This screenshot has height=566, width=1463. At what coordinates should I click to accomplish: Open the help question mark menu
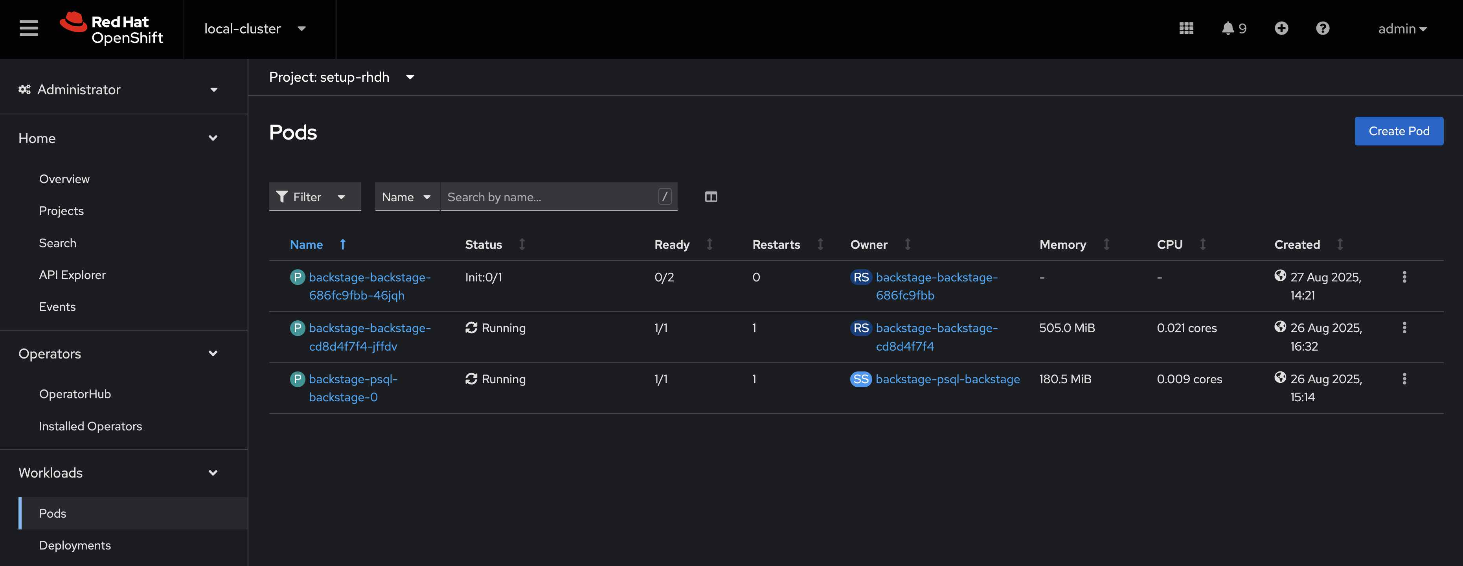pyautogui.click(x=1322, y=28)
